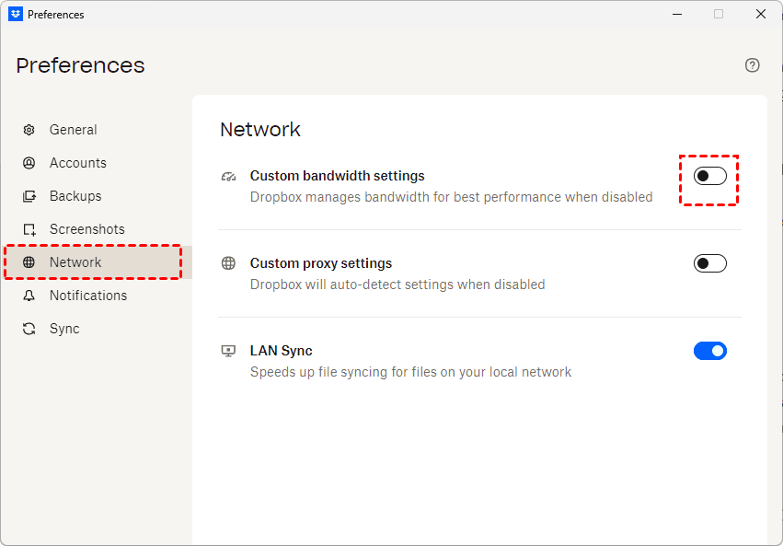Click the Custom bandwidth speedometer icon

pyautogui.click(x=229, y=176)
